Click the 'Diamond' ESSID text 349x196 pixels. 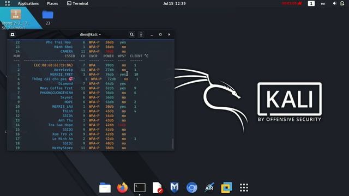click(65, 83)
